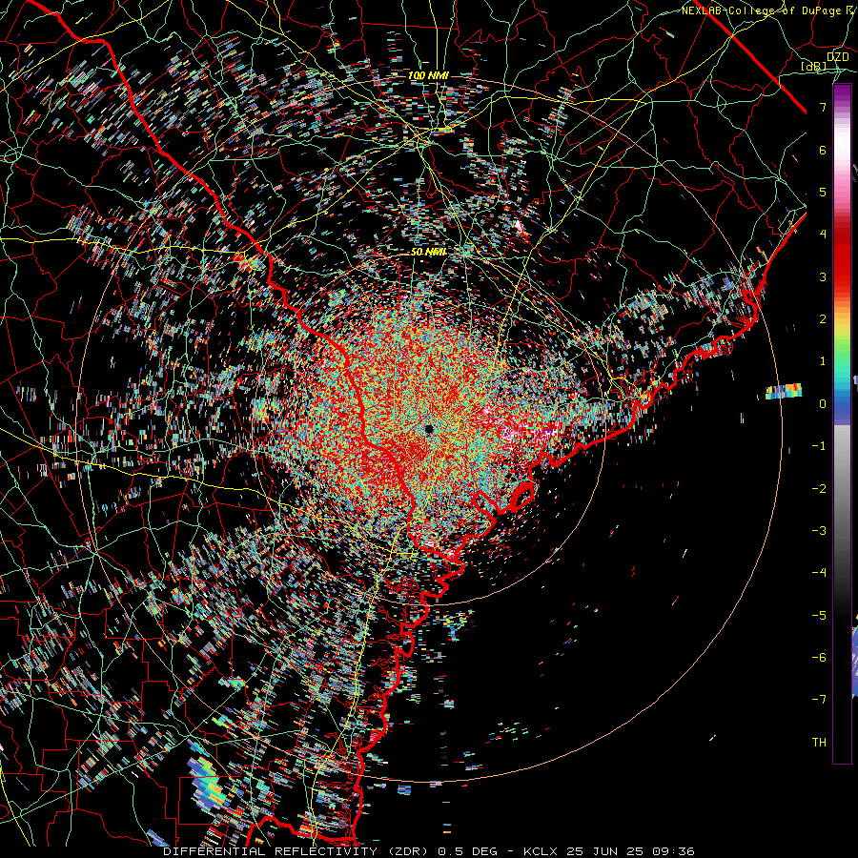The image size is (858, 858).
Task: Click the red band of the color bar
Action: [842, 257]
